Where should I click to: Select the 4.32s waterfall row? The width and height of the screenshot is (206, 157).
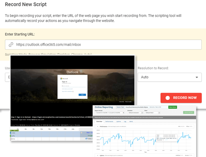51,133
